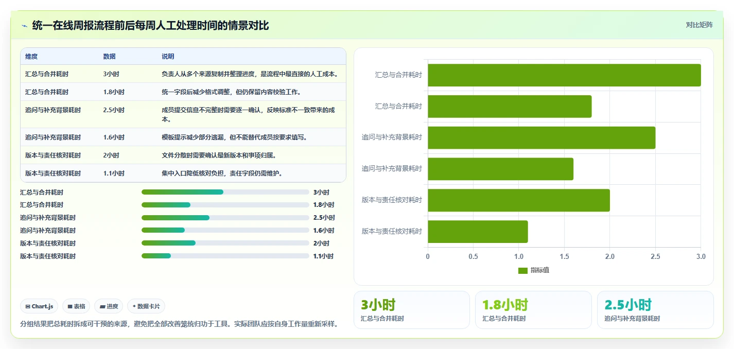Click the chart bar ending at 1.8
Viewport: 734px width, 349px height.
(x=510, y=107)
